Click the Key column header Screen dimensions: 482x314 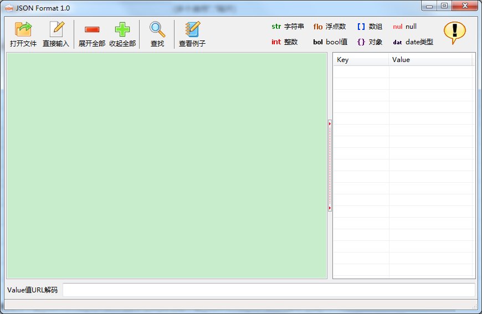[x=361, y=60]
